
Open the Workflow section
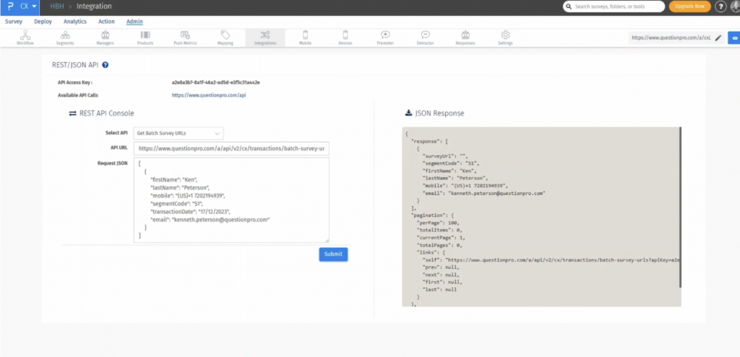pos(25,38)
